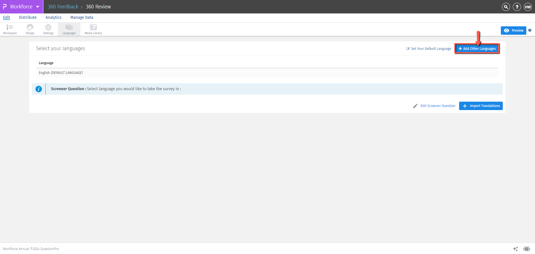Click Set Your Default Language link
The width and height of the screenshot is (535, 254).
click(x=429, y=49)
